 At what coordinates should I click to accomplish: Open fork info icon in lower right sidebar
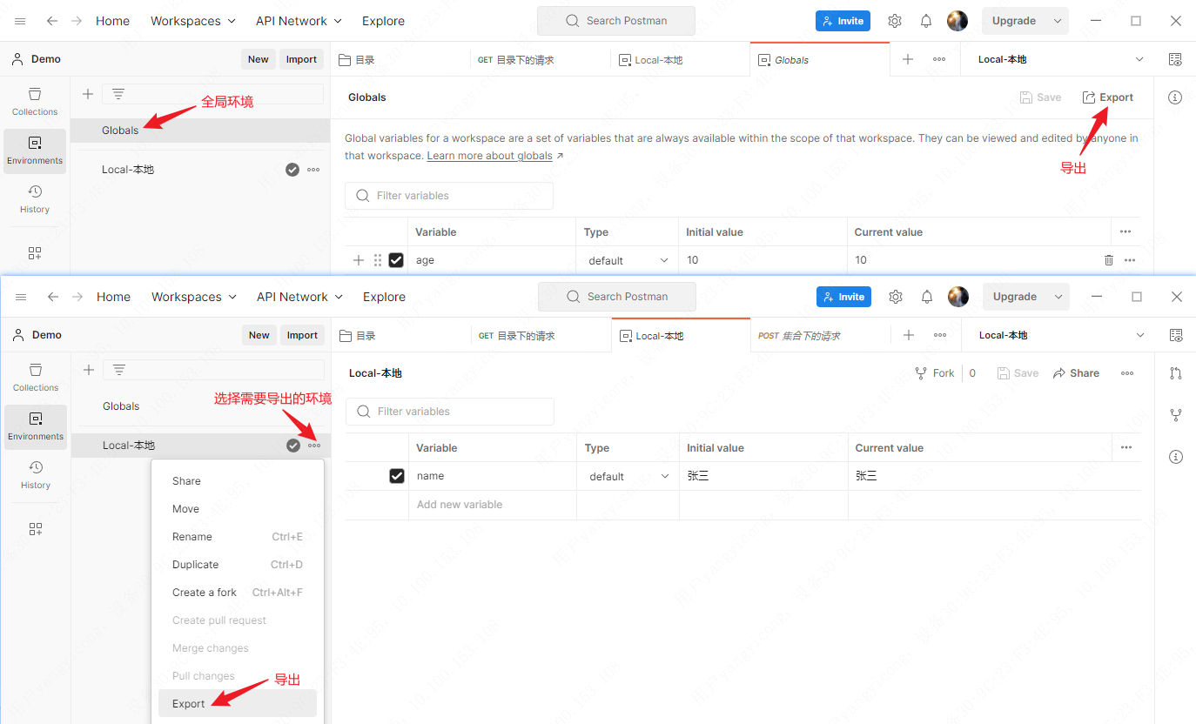[x=1176, y=415]
